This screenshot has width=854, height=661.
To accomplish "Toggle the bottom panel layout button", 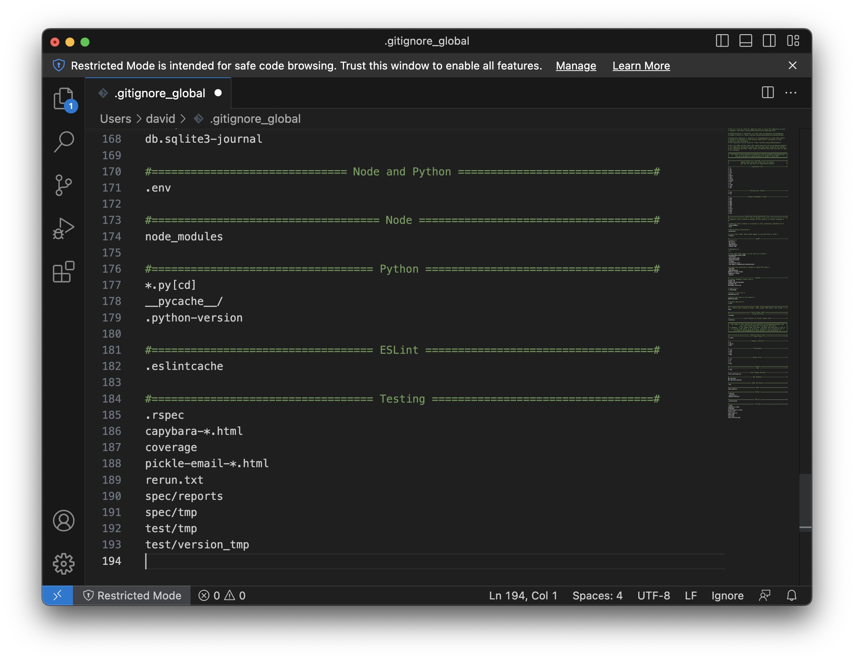I will pos(745,41).
